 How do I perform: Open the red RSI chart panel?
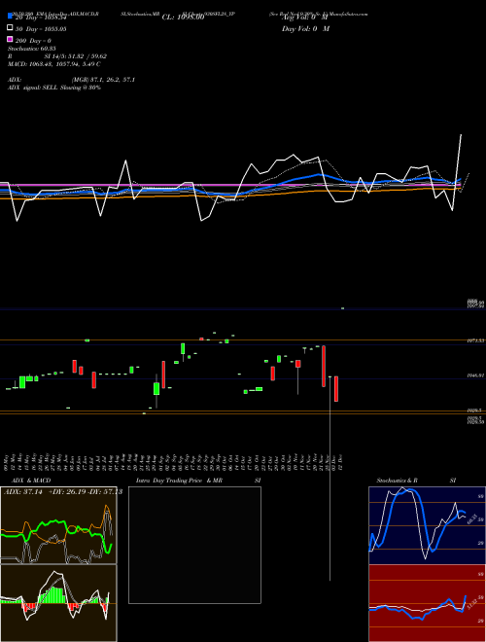coord(427,603)
